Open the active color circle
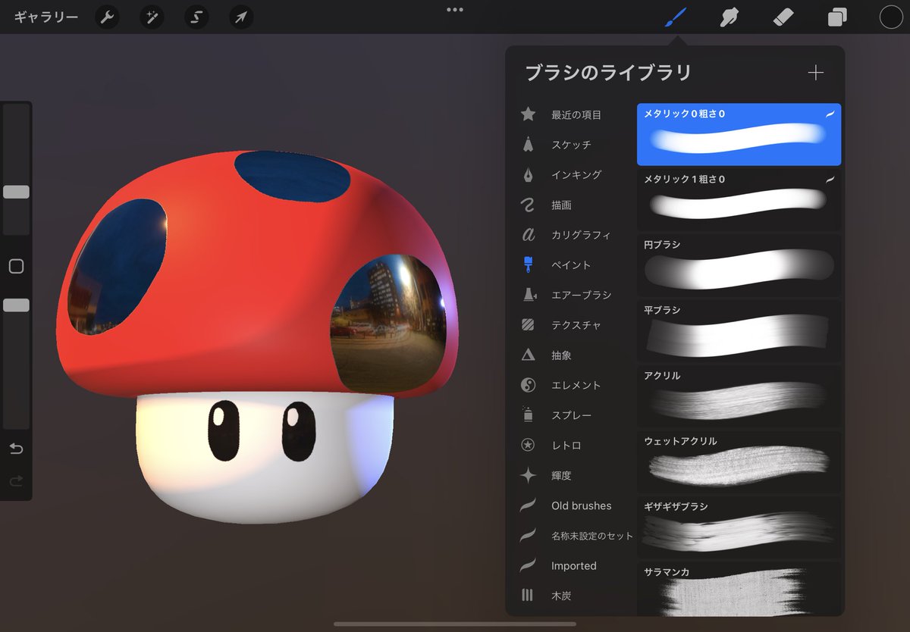 point(892,17)
